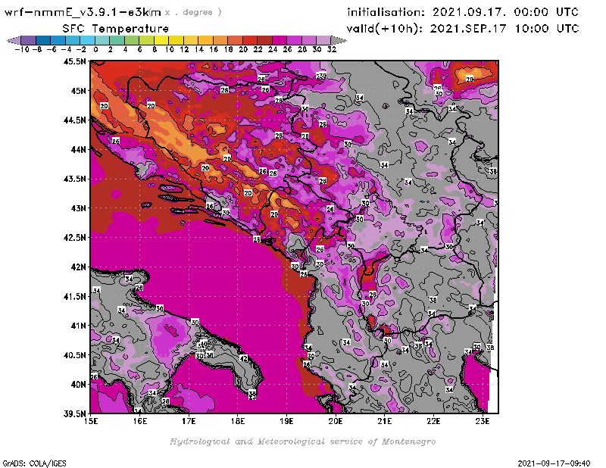Click the '-2' legend tick label

pyautogui.click(x=81, y=49)
